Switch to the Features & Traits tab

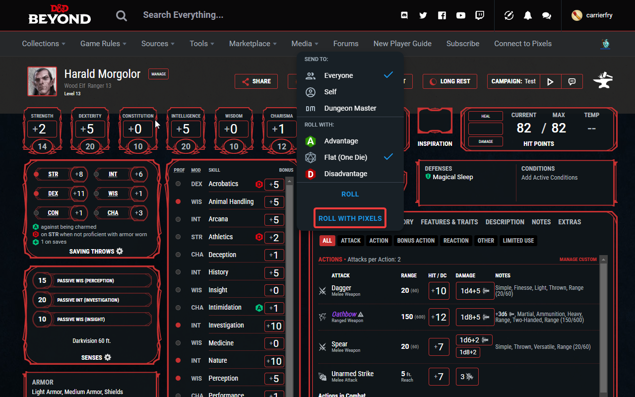[x=449, y=222]
